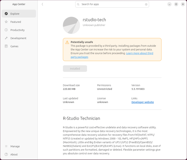Click the R-Studio description paragraph

[112, 141]
